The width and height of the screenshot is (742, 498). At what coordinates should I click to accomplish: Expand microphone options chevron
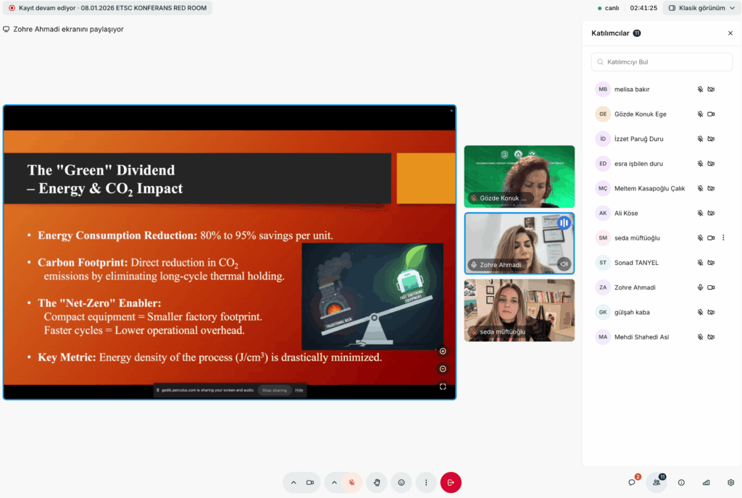click(334, 482)
